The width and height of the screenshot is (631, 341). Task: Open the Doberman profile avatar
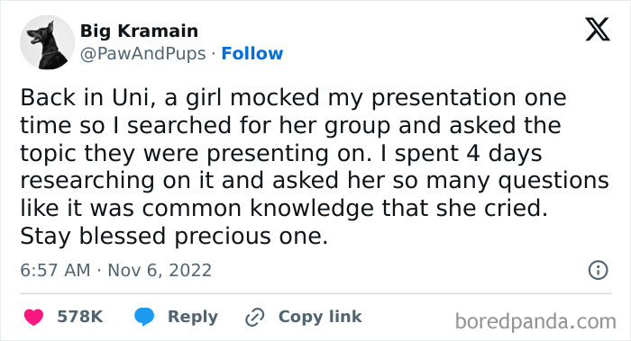coord(48,42)
